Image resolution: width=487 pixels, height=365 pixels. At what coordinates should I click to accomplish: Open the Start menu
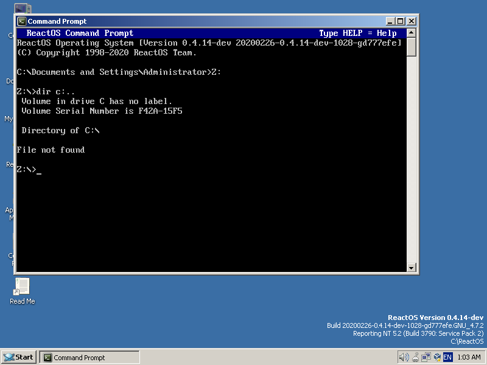19,357
